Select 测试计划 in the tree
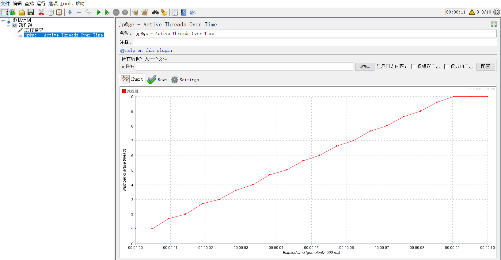 click(x=22, y=20)
